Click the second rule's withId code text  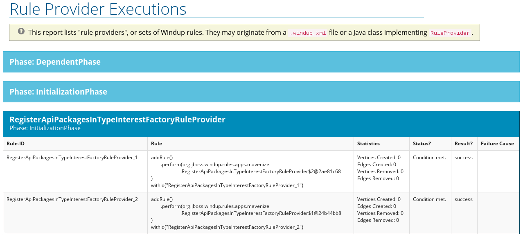[226, 227]
